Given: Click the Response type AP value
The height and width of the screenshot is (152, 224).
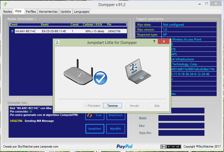Looking at the screenshot, I should pos(165,35).
